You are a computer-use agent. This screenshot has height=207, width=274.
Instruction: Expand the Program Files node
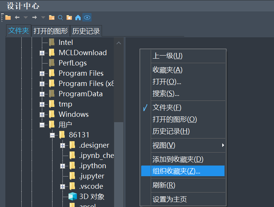tap(42, 73)
